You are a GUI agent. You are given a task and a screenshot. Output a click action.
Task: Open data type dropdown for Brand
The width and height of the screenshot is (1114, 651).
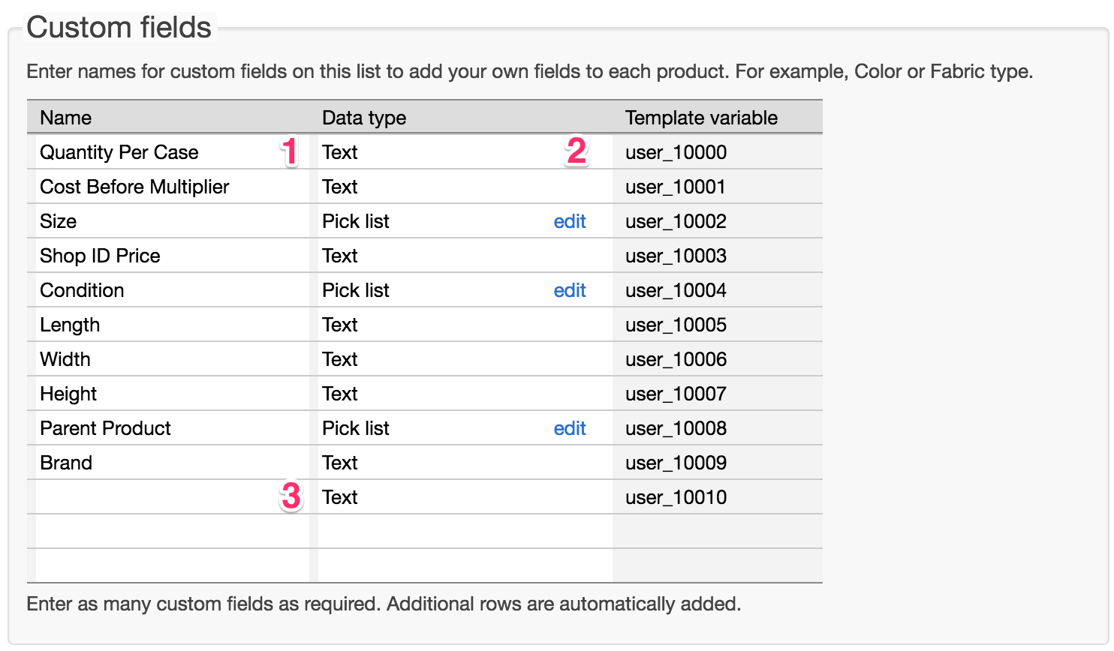(x=465, y=463)
